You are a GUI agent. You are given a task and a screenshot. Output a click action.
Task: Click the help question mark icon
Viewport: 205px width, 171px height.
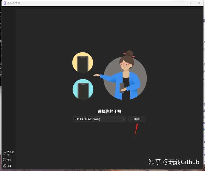[5, 160]
